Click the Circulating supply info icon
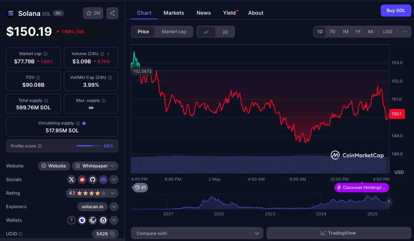414x241 pixels. click(x=78, y=123)
